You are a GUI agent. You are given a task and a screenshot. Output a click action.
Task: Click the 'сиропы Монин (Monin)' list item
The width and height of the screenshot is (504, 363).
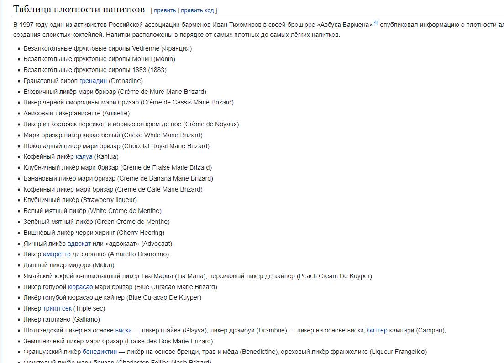pos(99,59)
